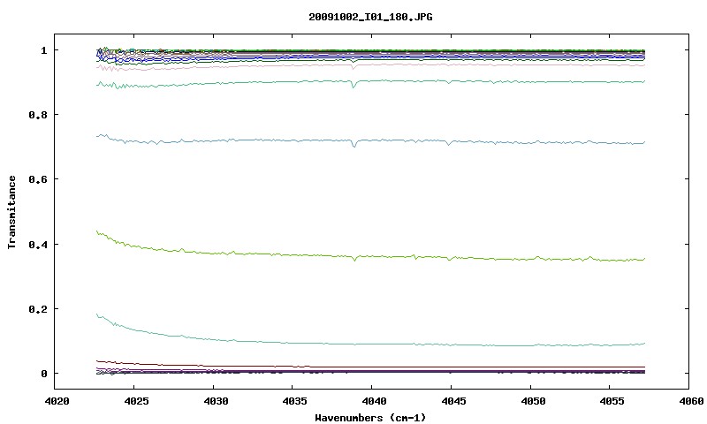The height and width of the screenshot is (424, 707).
Task: Click the x-axis tick label 4045
Action: click(x=453, y=401)
